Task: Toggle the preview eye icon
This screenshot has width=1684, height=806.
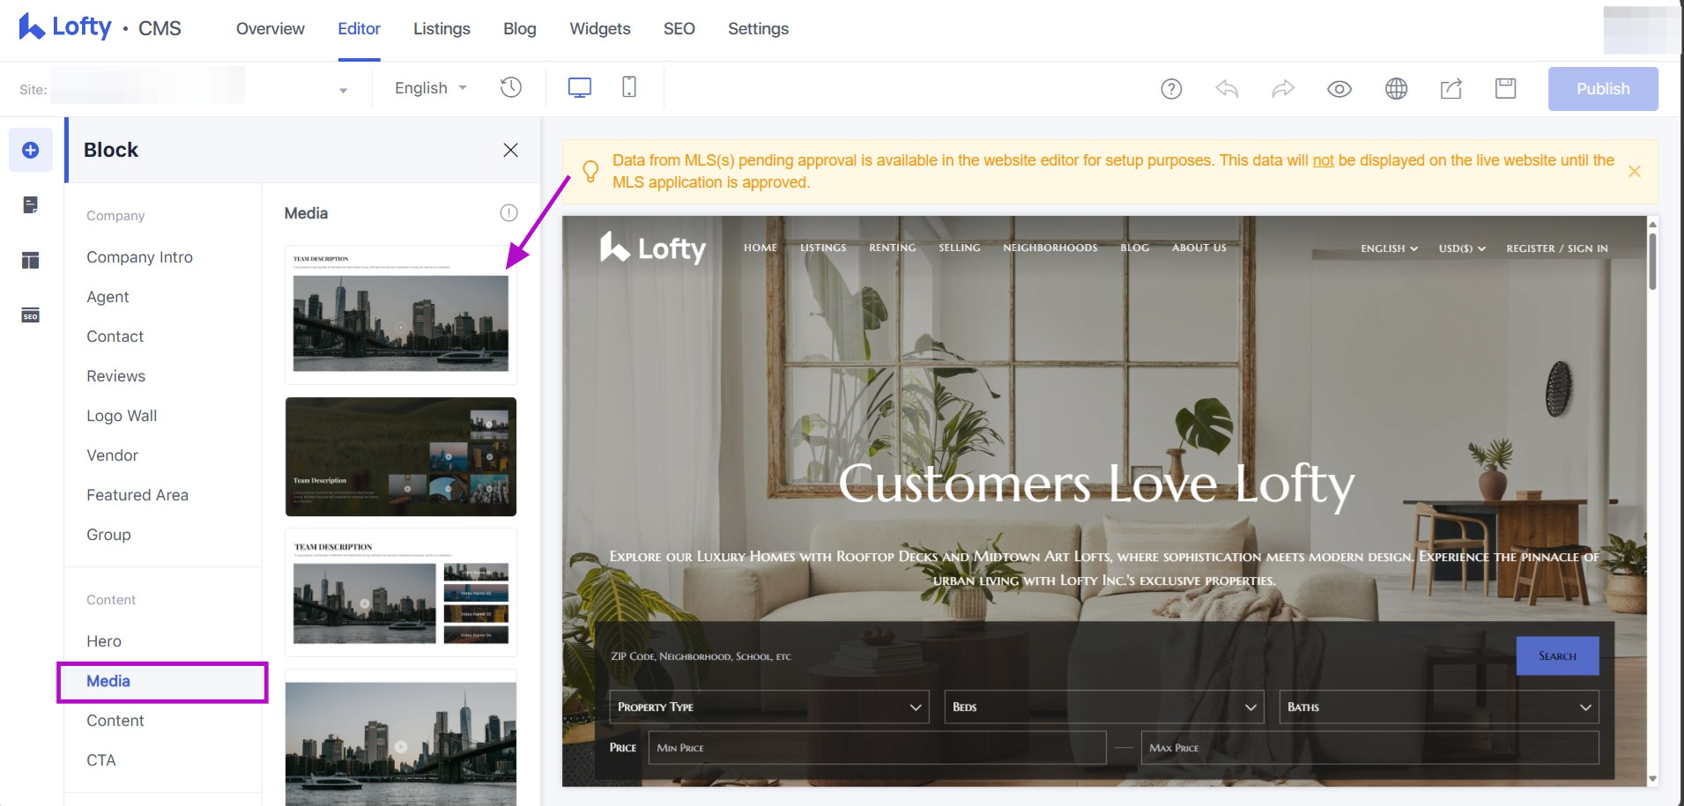Action: coord(1339,89)
